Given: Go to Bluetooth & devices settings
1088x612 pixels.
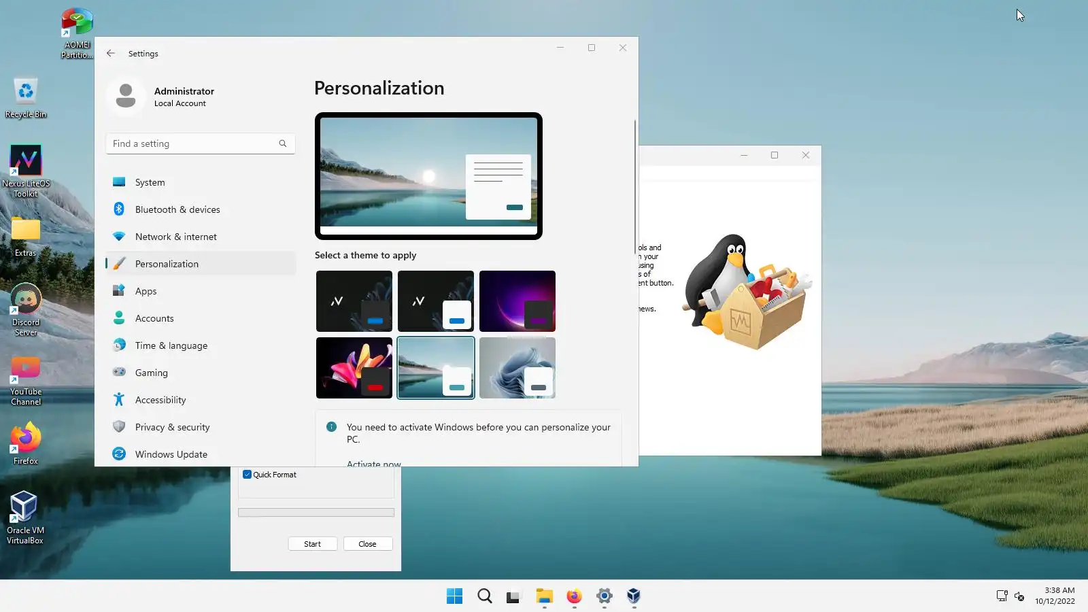Looking at the screenshot, I should point(201,209).
